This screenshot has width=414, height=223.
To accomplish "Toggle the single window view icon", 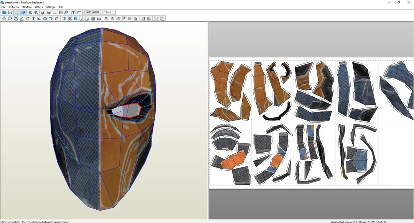I will (x=79, y=12).
